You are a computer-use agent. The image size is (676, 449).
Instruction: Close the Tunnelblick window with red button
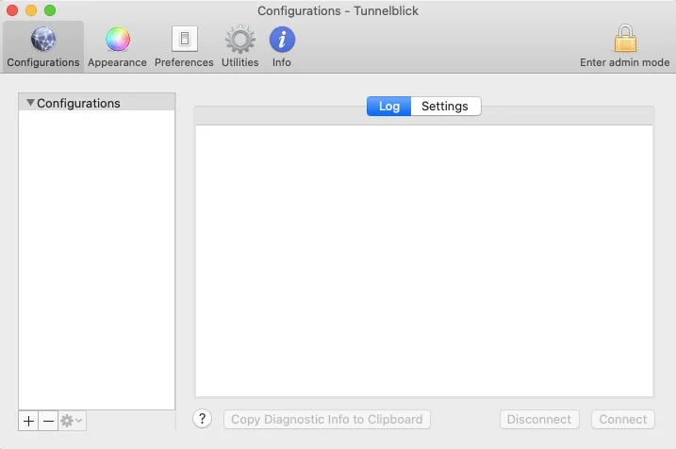click(x=12, y=10)
